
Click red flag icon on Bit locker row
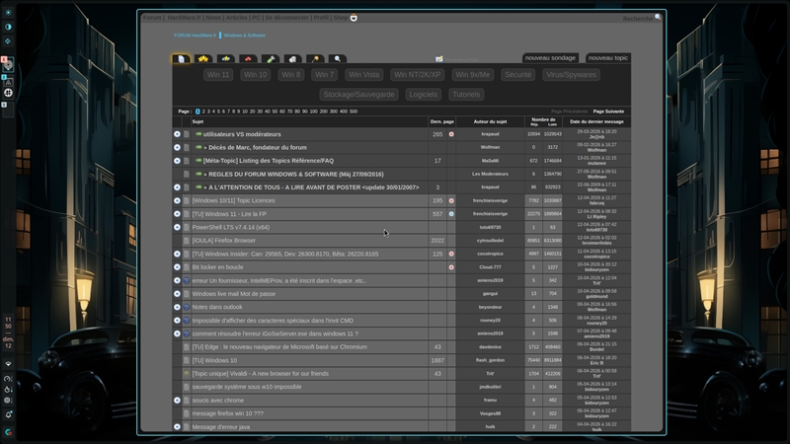[451, 266]
